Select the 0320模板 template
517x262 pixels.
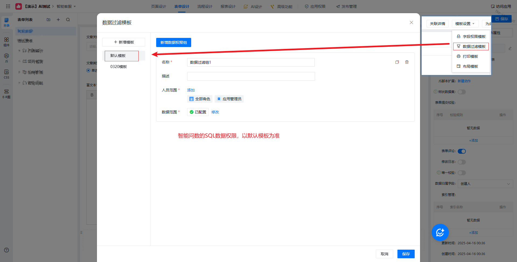118,67
